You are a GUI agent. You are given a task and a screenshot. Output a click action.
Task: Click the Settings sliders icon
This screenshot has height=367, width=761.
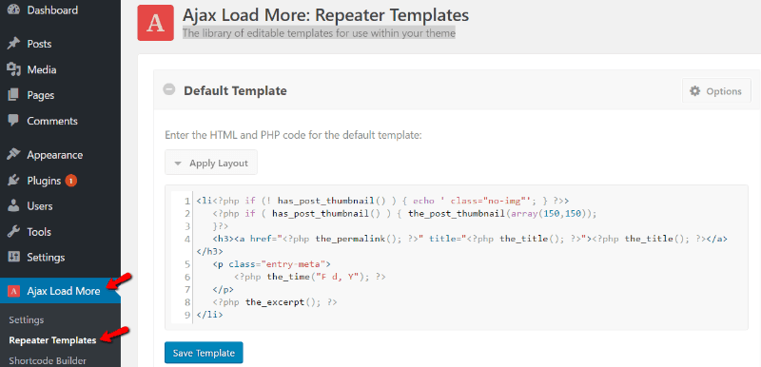click(13, 257)
